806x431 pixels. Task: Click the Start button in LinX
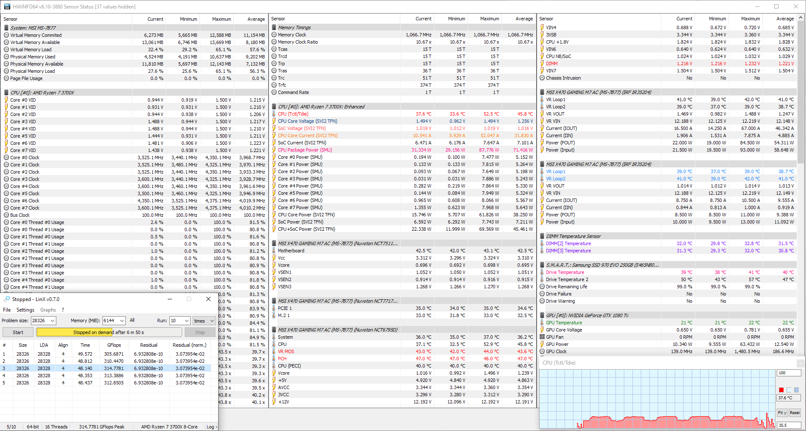point(18,332)
